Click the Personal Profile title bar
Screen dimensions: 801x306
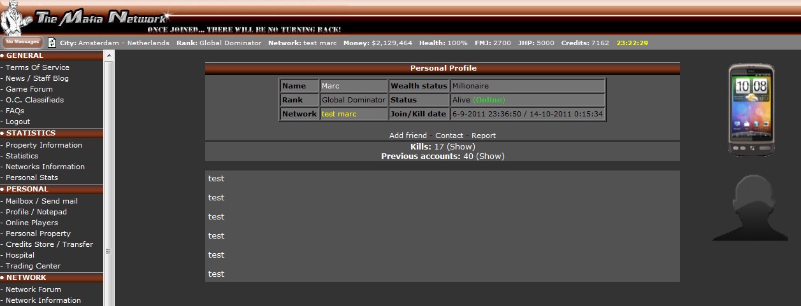click(x=442, y=68)
